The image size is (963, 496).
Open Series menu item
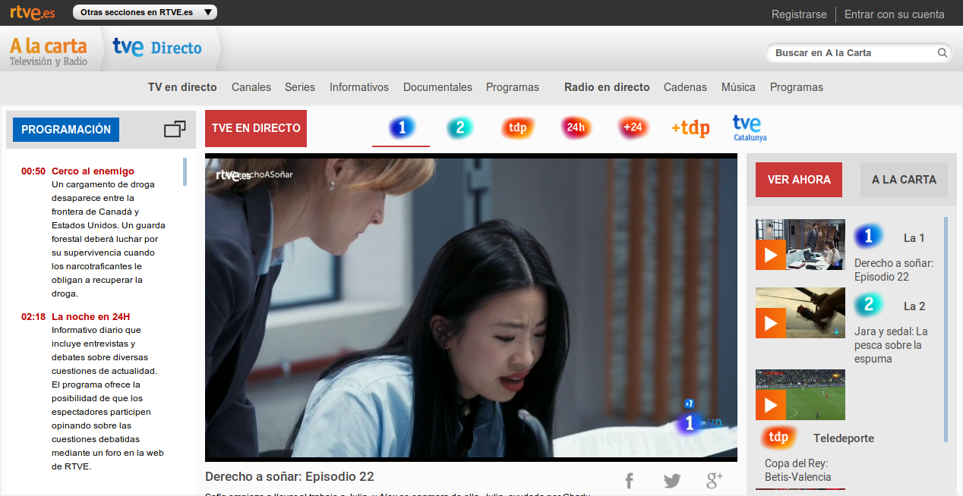[x=300, y=87]
